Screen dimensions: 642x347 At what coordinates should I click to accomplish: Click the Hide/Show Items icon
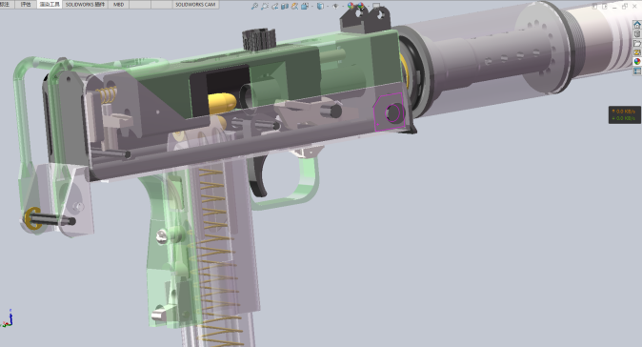tap(335, 6)
